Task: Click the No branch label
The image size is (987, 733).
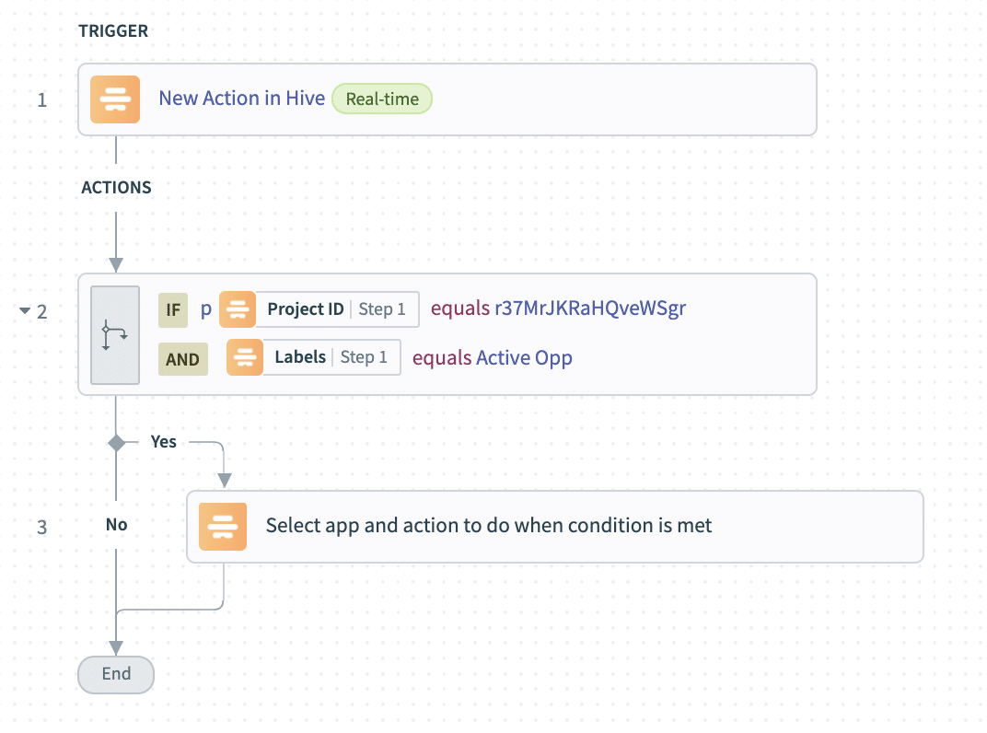Action: point(116,525)
